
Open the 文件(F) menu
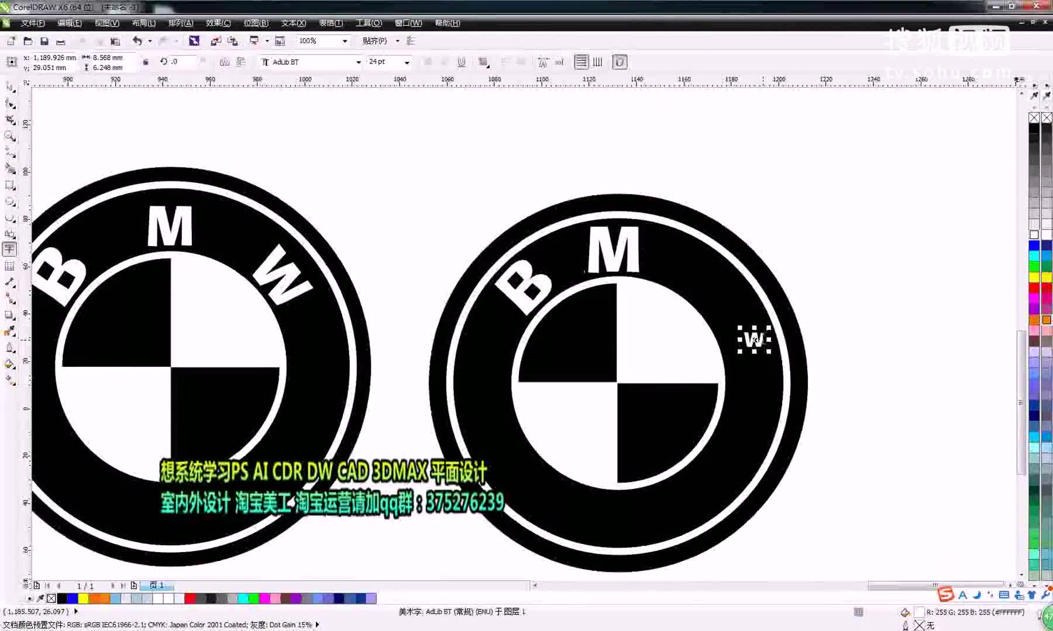(33, 23)
